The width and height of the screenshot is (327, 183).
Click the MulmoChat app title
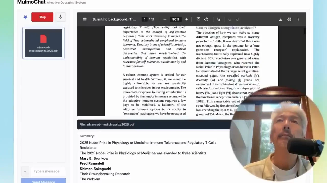(x=31, y=2)
